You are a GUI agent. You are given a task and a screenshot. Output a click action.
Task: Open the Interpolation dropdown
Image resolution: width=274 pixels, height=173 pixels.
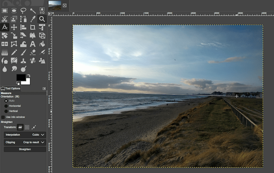(x=25, y=134)
